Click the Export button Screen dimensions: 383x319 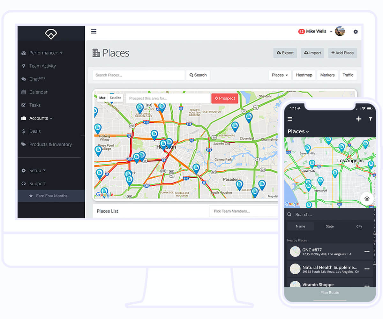pos(285,53)
